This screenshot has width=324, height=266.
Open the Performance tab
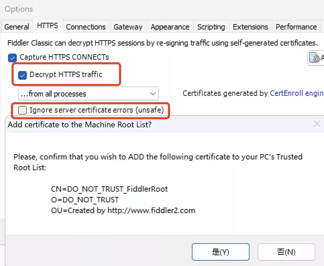(x=296, y=27)
